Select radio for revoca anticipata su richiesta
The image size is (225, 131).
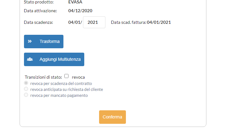pyautogui.click(x=26, y=89)
